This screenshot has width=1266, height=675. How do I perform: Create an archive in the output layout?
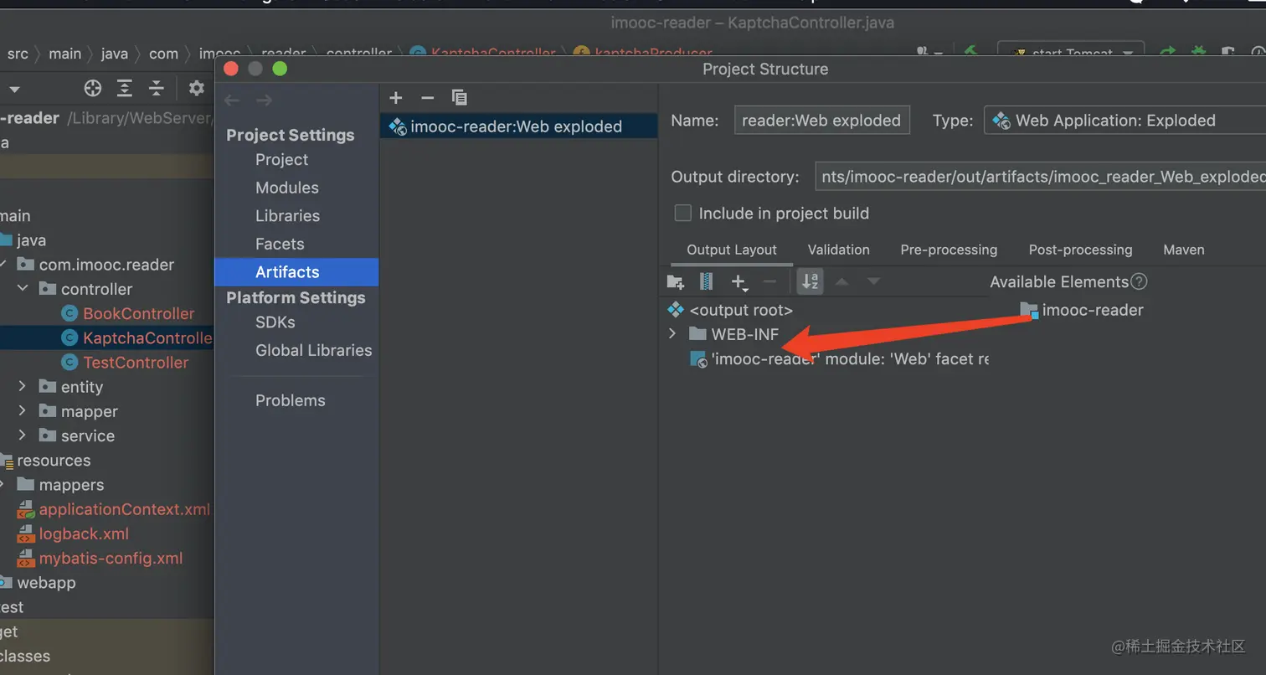coord(706,281)
